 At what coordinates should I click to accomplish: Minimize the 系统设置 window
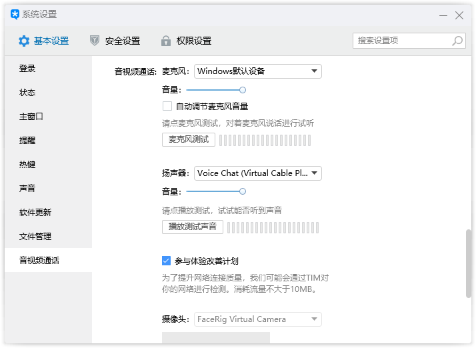point(443,15)
